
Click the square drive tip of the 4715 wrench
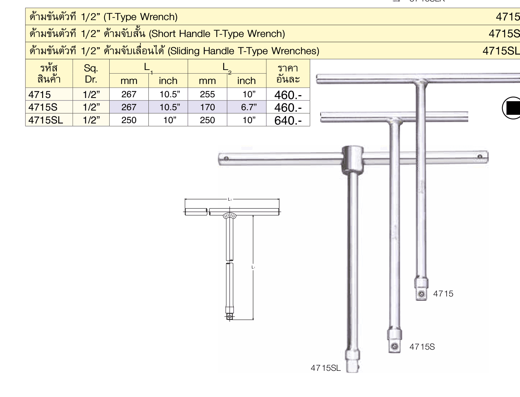(422, 294)
